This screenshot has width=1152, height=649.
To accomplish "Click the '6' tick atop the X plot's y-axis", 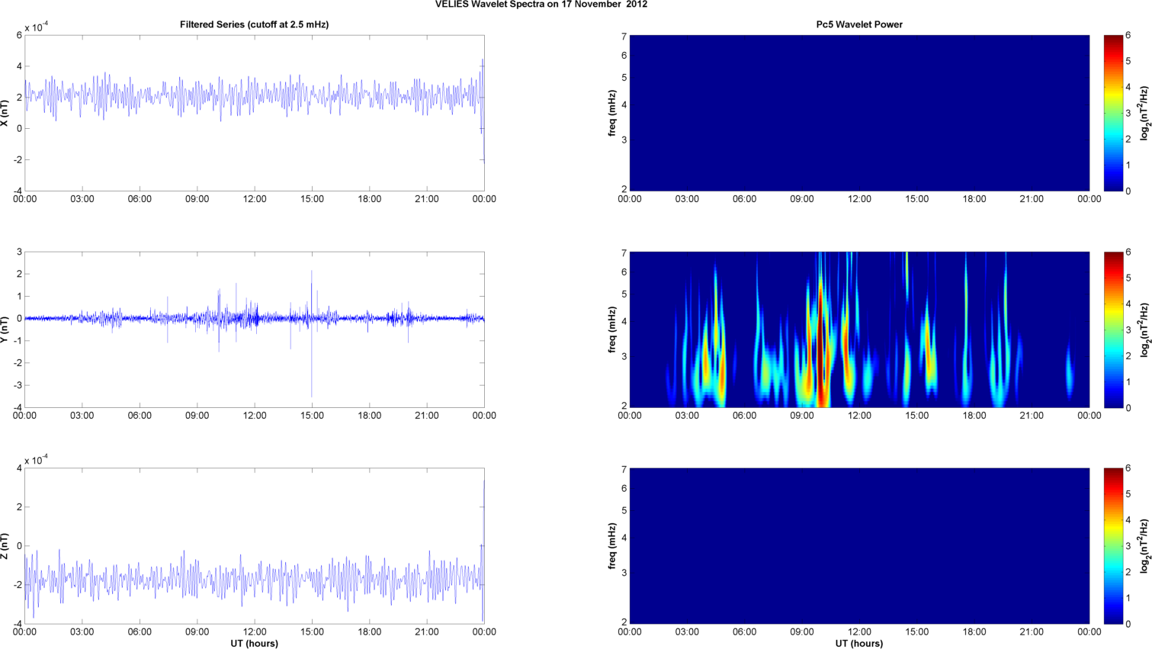I will click(19, 35).
